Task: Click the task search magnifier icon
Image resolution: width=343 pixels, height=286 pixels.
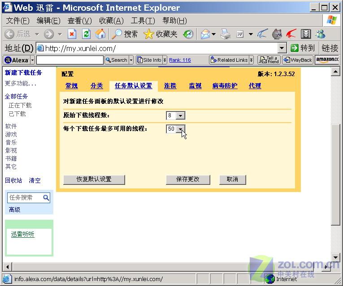Action: [46, 198]
